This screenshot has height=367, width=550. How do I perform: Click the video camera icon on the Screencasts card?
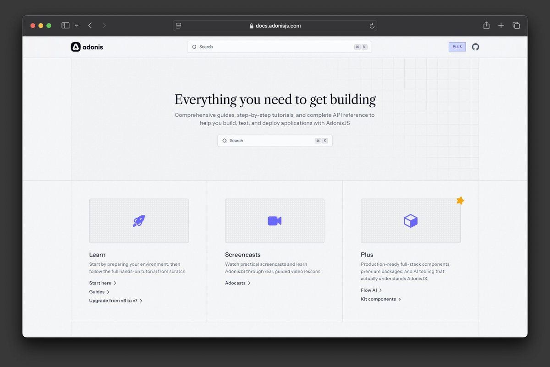[275, 221]
